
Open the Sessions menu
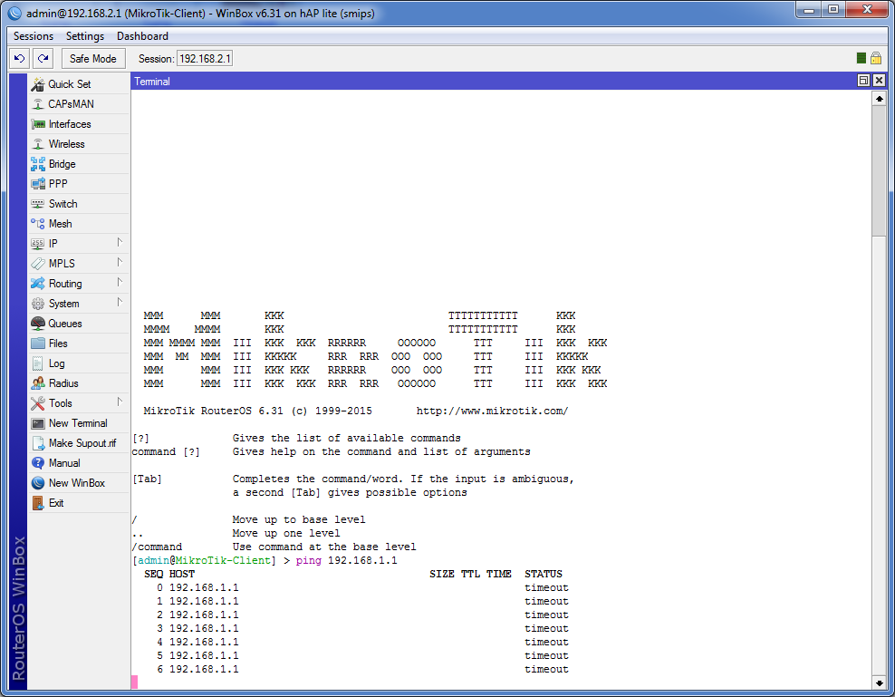pos(34,36)
